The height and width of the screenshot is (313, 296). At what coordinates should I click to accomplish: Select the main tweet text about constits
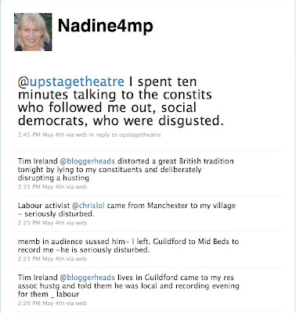(121, 101)
